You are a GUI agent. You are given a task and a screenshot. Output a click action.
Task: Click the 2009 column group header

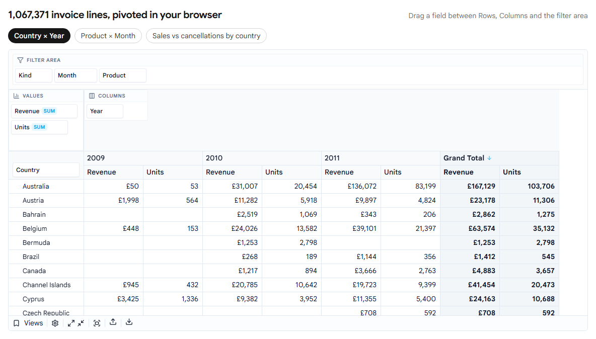[x=143, y=158]
